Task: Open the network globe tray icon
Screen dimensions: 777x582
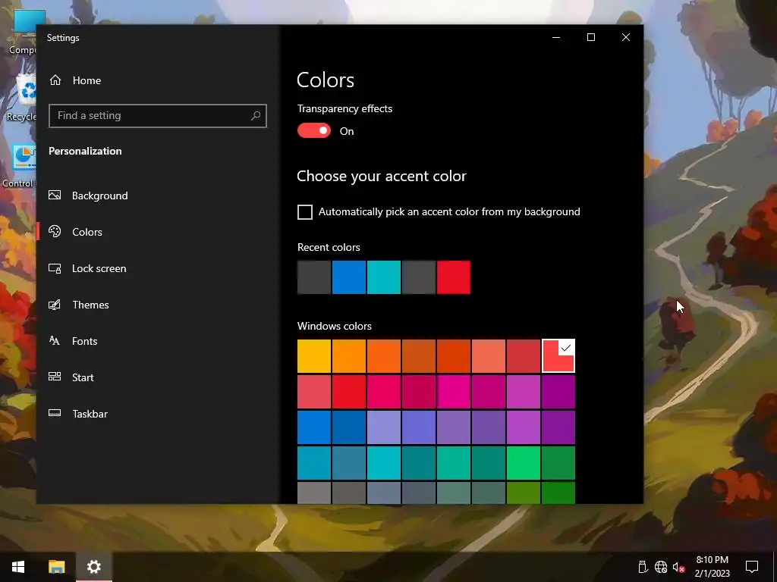Action: coord(661,567)
